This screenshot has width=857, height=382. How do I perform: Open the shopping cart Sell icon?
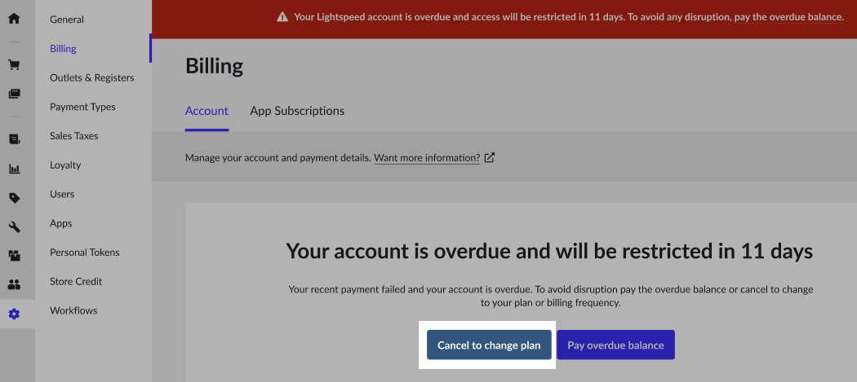(x=14, y=65)
